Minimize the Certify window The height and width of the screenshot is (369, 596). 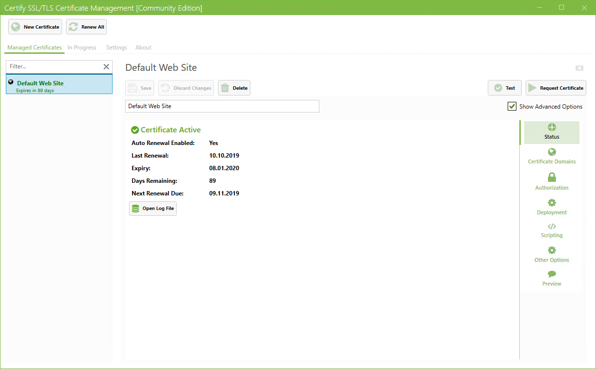[540, 7]
